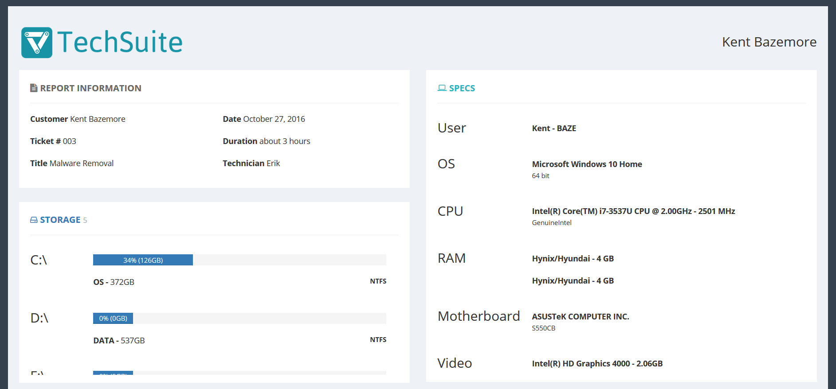Viewport: 836px width, 389px height.
Task: Select the DATA - 537GB volume text
Action: [x=119, y=340]
